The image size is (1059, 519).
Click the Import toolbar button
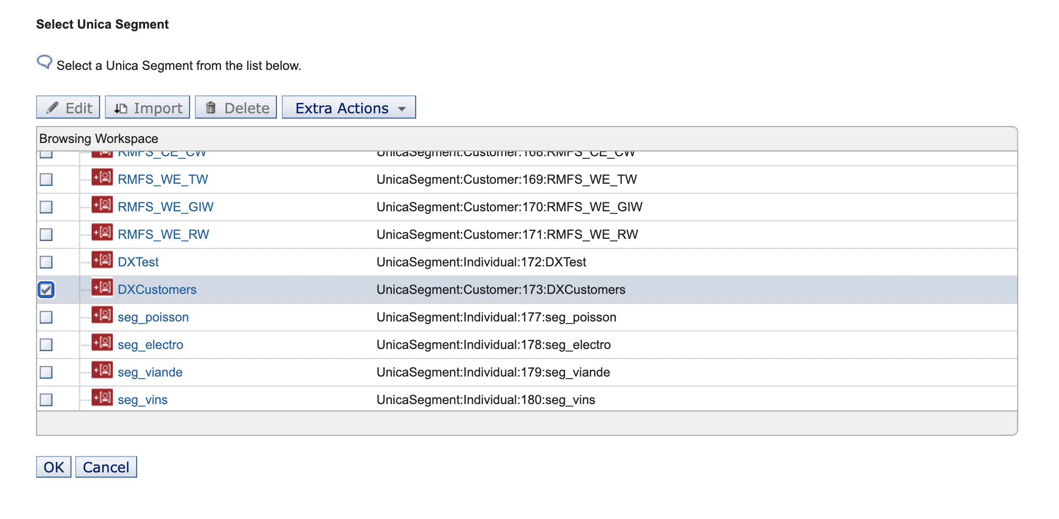coord(147,108)
